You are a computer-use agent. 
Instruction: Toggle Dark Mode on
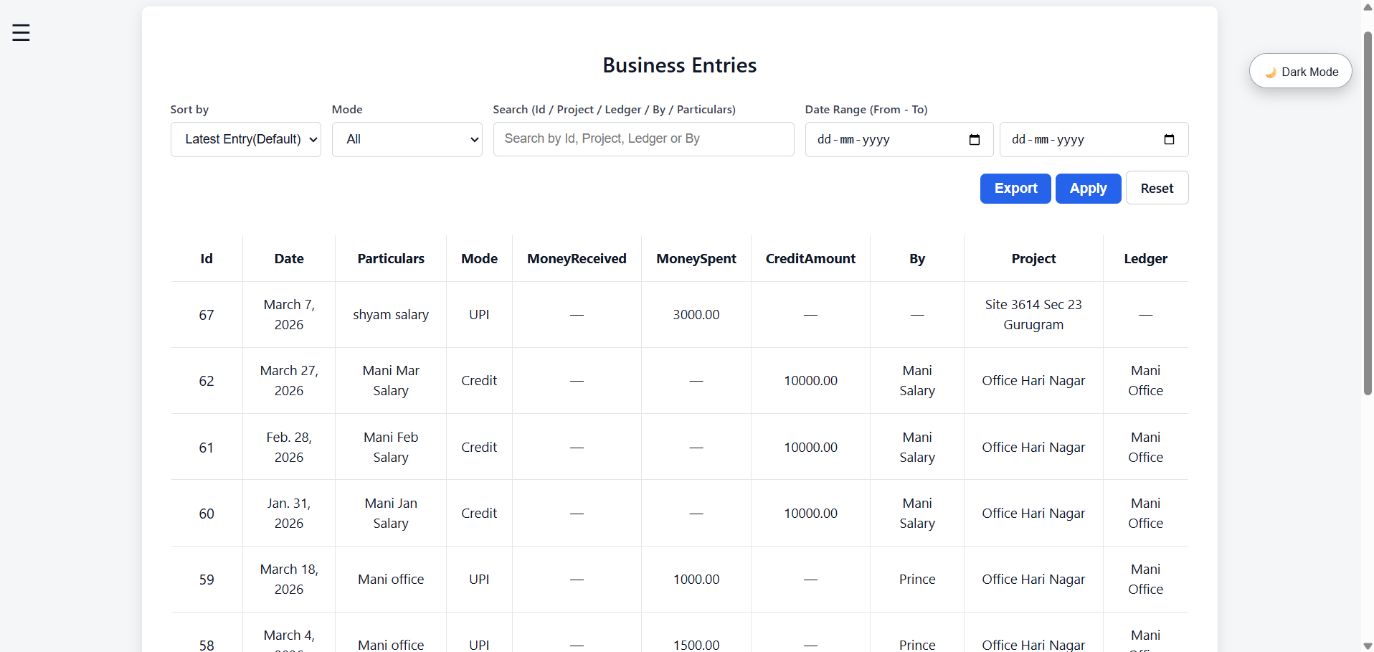coord(1300,72)
